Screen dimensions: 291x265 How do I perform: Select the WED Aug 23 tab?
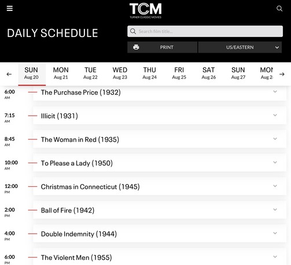pyautogui.click(x=120, y=73)
